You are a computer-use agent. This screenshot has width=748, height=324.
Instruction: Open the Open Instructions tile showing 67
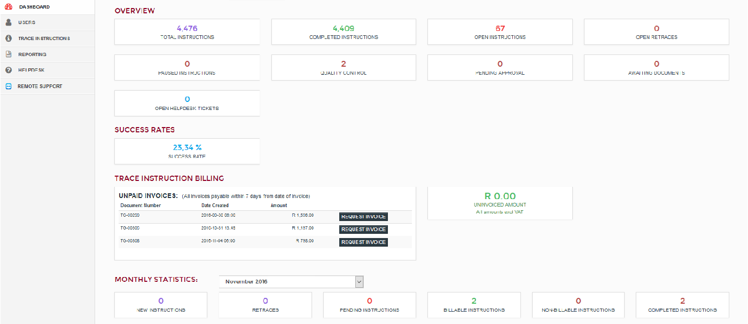tap(500, 31)
